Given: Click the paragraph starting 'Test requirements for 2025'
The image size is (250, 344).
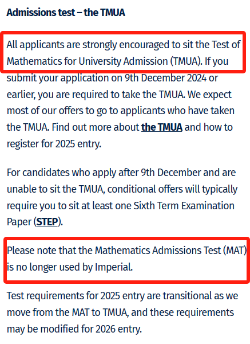Looking at the screenshot, I should pyautogui.click(x=122, y=312).
